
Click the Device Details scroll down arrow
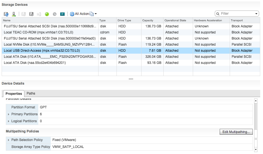tap(256, 150)
